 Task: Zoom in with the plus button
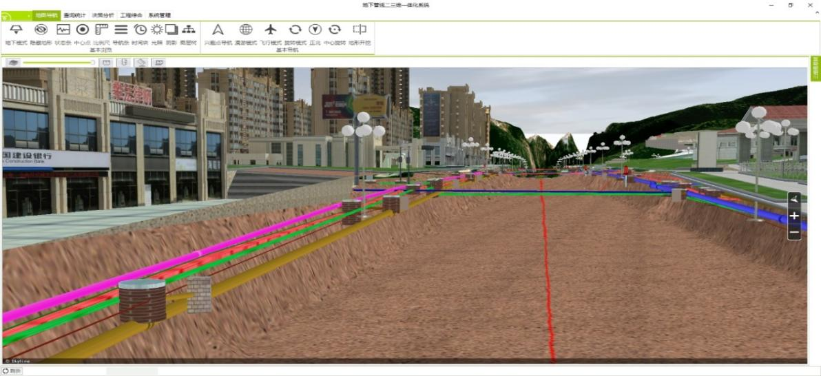tap(794, 216)
